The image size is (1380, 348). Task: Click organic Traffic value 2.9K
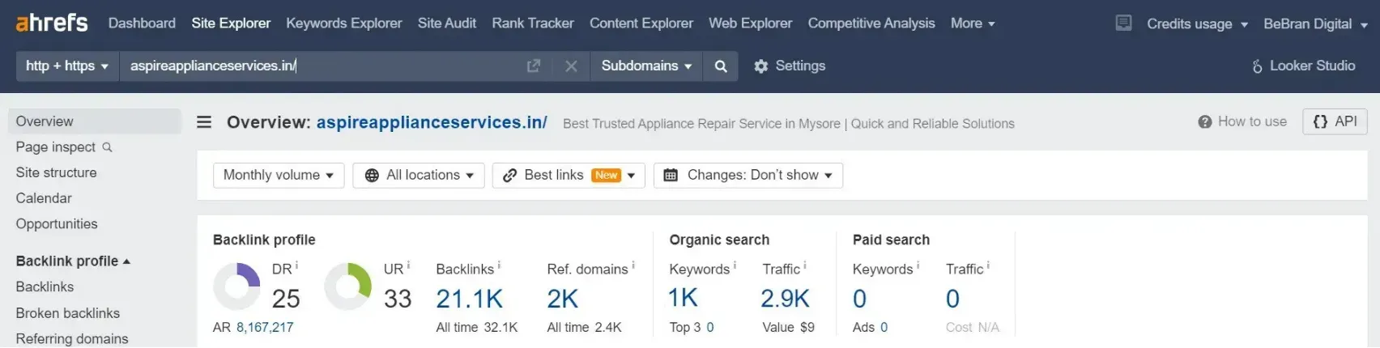pyautogui.click(x=786, y=298)
